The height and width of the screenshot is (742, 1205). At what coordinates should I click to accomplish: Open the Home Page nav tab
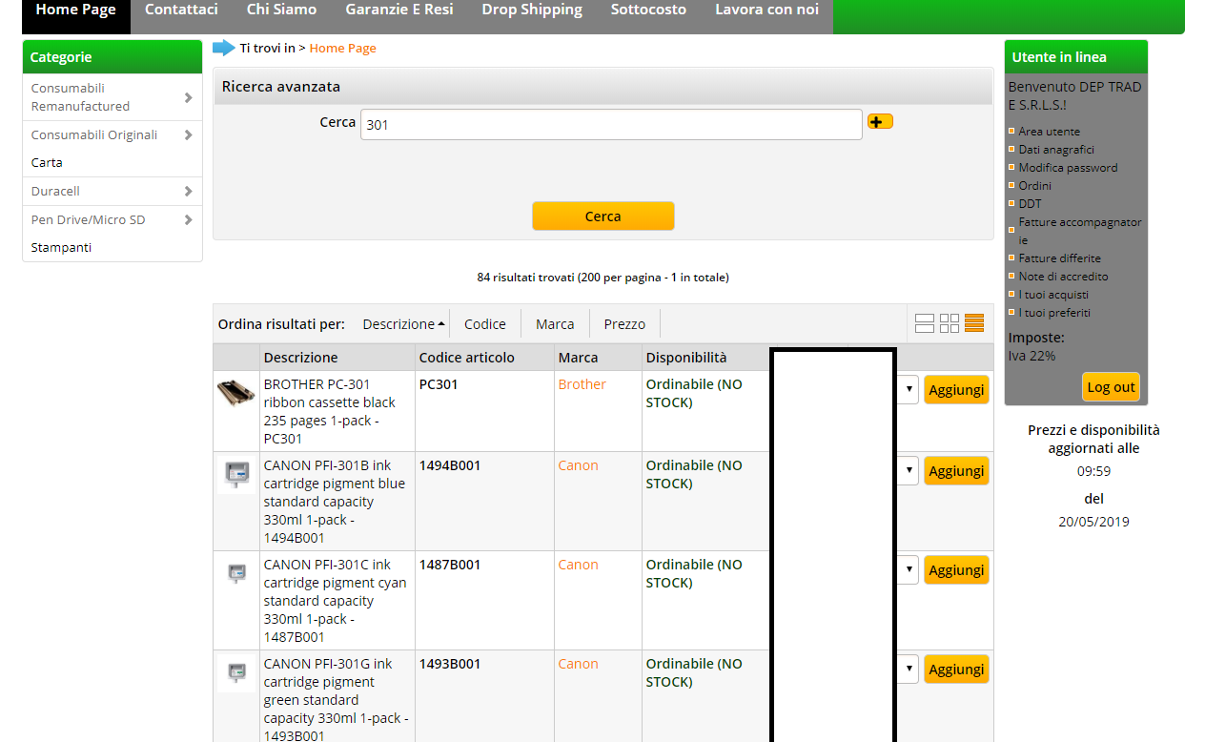click(x=76, y=10)
